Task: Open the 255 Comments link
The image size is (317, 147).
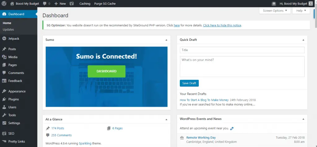Action: coord(62,135)
